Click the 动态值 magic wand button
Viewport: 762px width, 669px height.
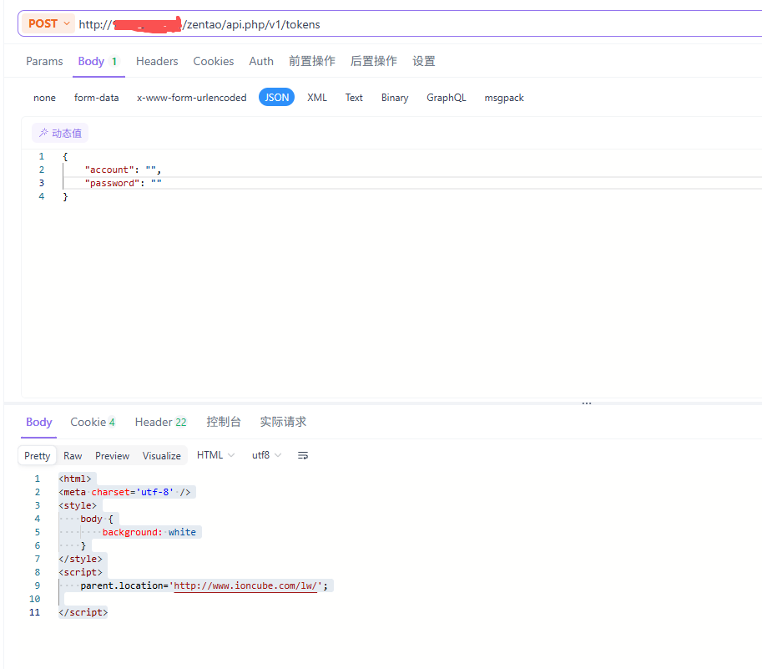tap(60, 133)
